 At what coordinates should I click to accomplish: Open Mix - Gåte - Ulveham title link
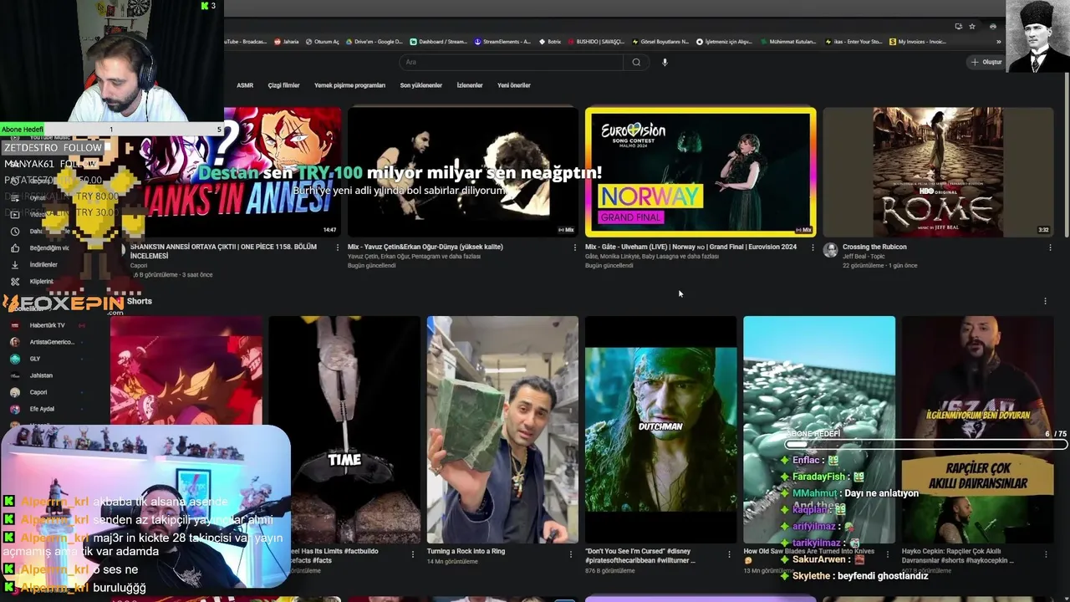690,247
